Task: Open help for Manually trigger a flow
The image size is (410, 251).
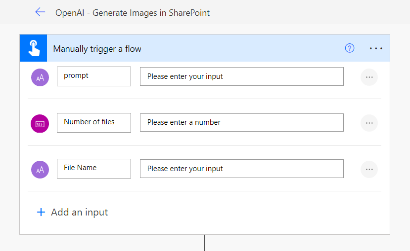Action: (350, 48)
